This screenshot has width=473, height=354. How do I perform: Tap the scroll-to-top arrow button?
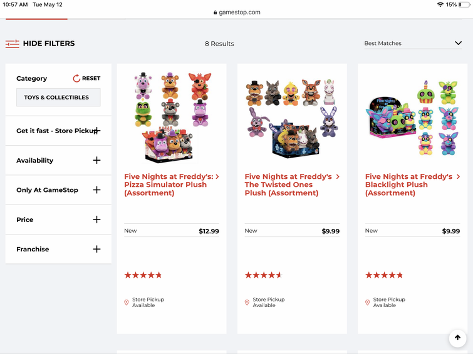click(457, 338)
